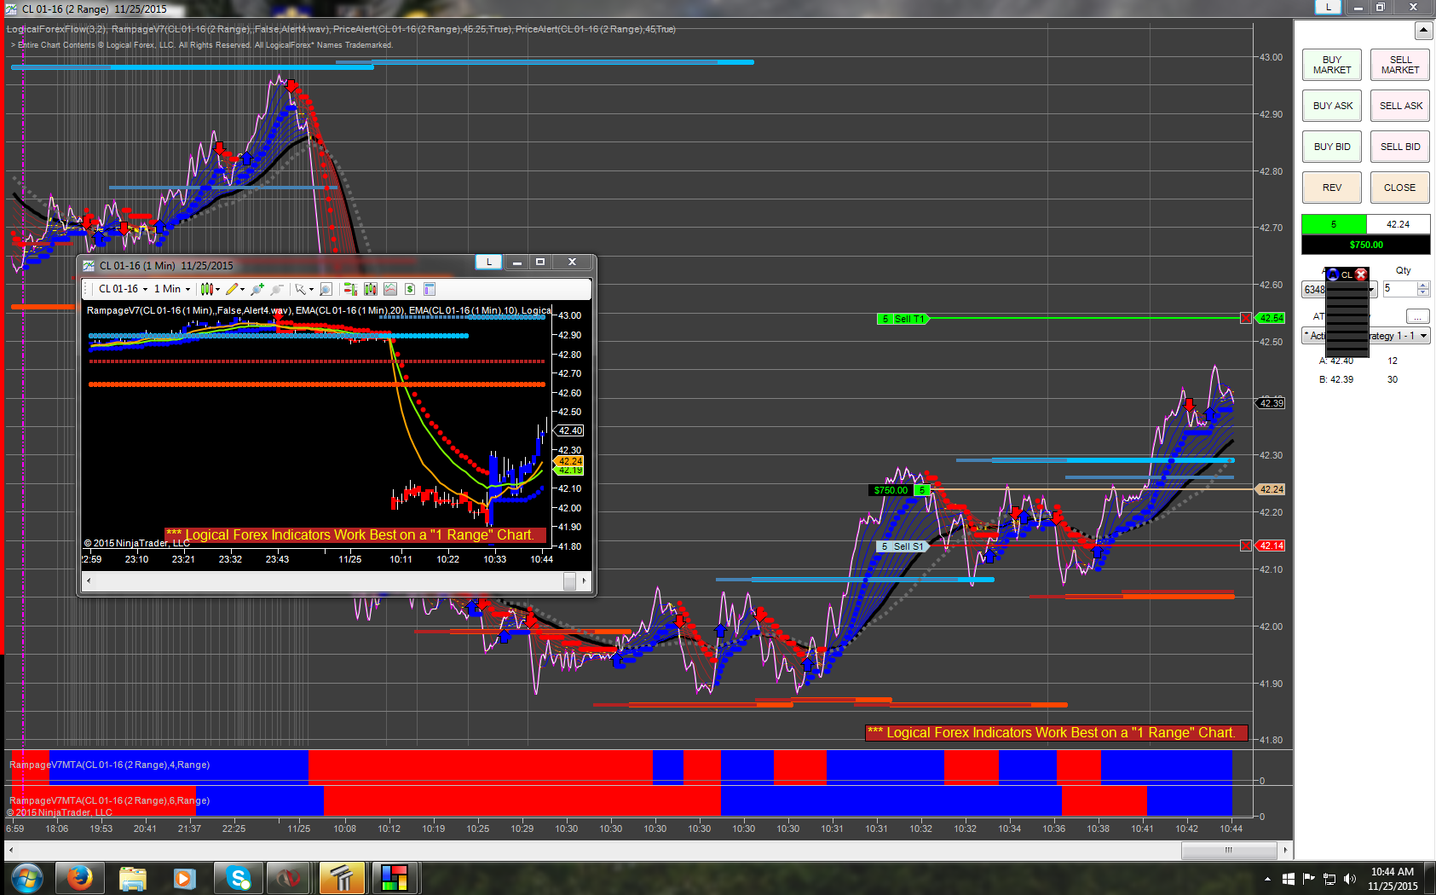The width and height of the screenshot is (1436, 895).
Task: Select the 5 Sell S1 stop order label
Action: click(902, 546)
